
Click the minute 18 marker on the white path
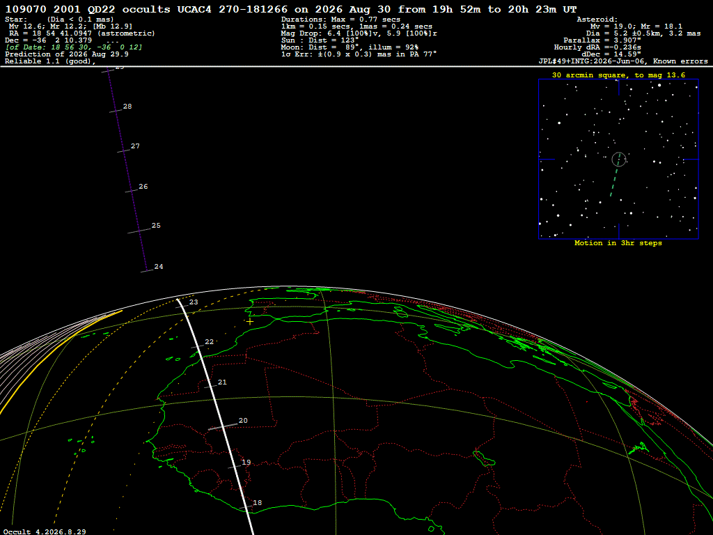(x=246, y=507)
